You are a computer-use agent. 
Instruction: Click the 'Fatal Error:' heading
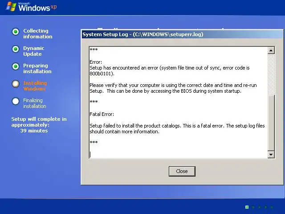coord(102,114)
